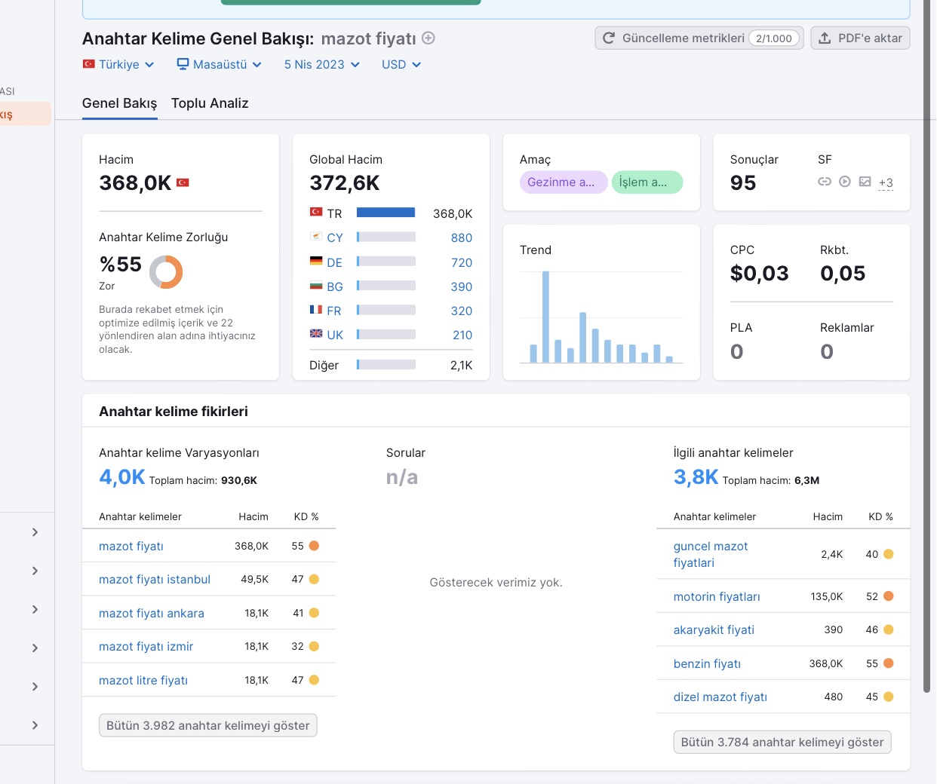Click the refresh icon in Güncelleme metrikleri
The image size is (937, 784).
coord(609,38)
